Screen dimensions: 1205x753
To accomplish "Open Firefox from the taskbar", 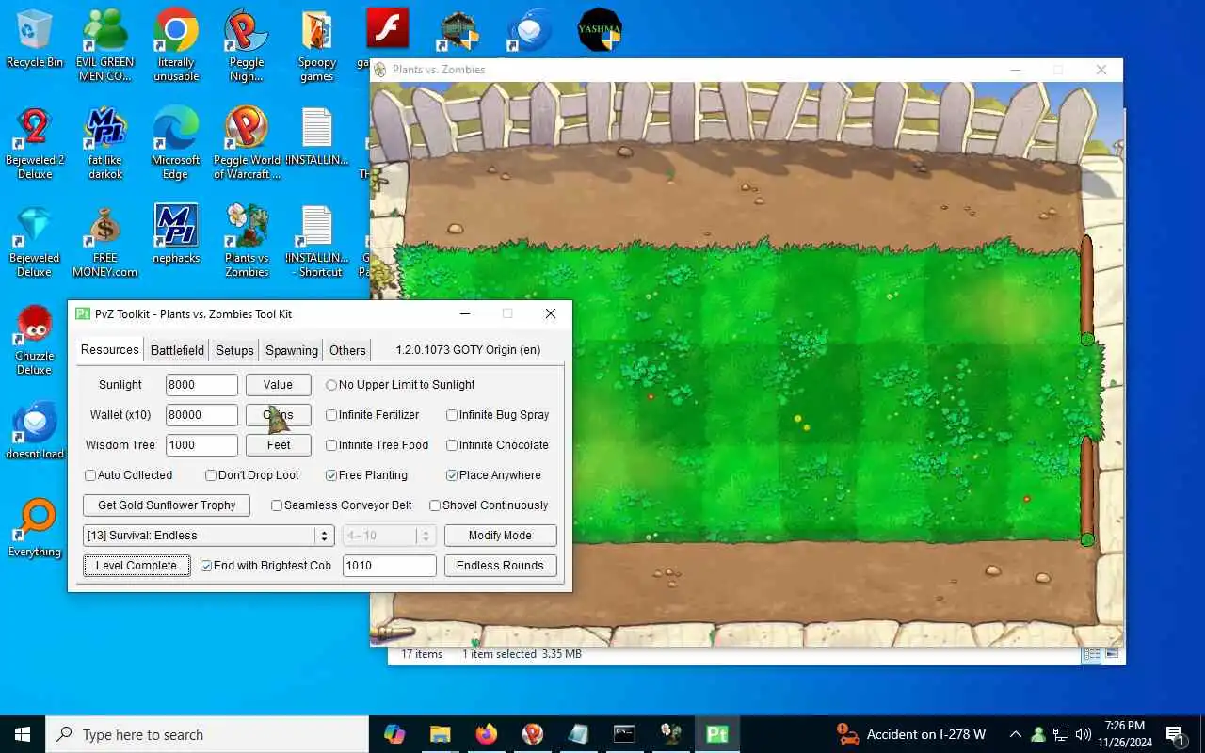I will (x=486, y=734).
